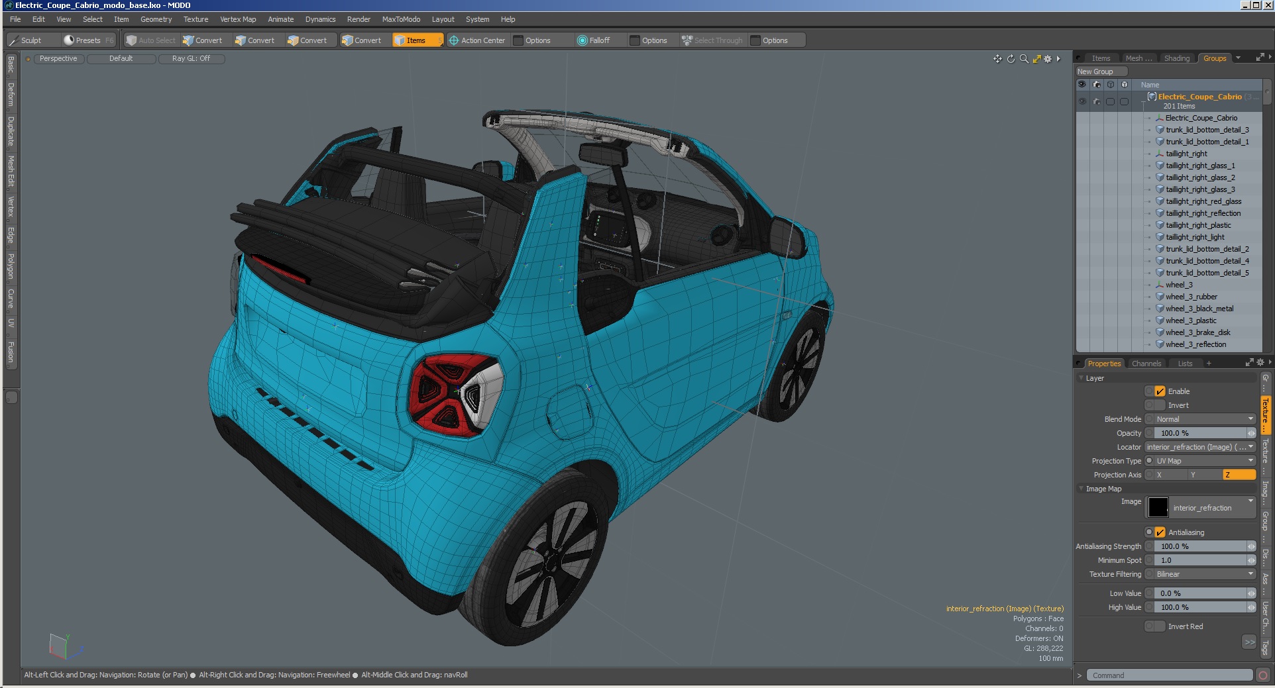Switch to the Channels tab

pyautogui.click(x=1146, y=364)
